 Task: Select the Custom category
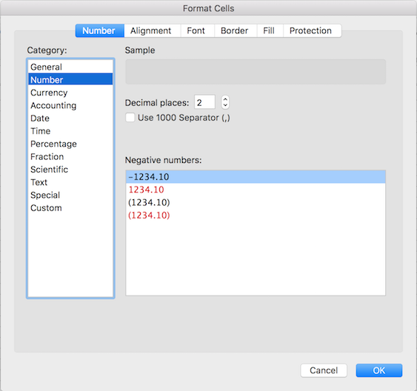coord(70,208)
